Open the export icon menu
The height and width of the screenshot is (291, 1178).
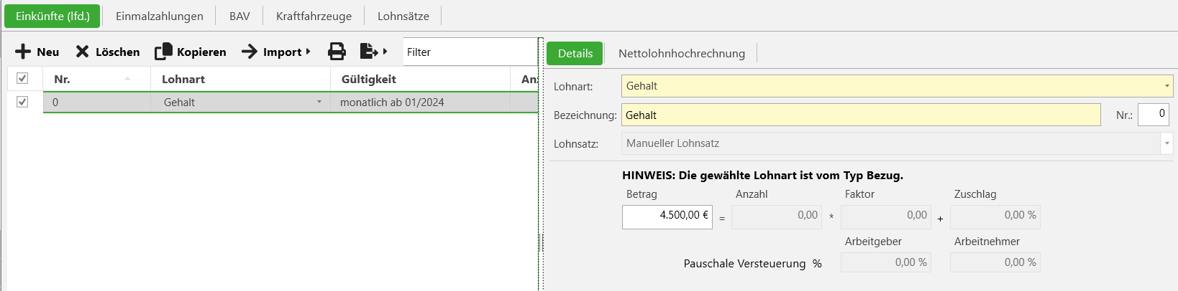pyautogui.click(x=369, y=52)
